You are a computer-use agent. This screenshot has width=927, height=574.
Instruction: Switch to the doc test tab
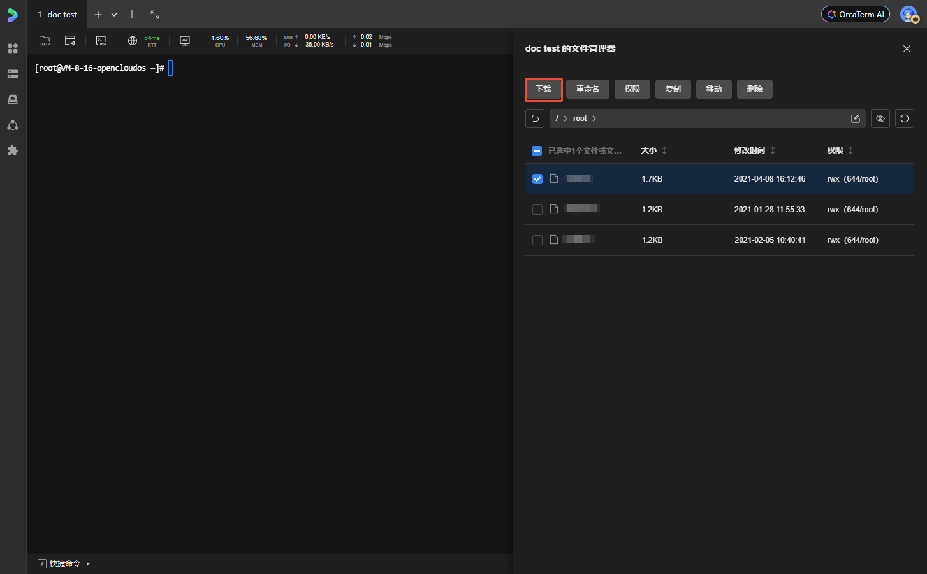pyautogui.click(x=57, y=14)
